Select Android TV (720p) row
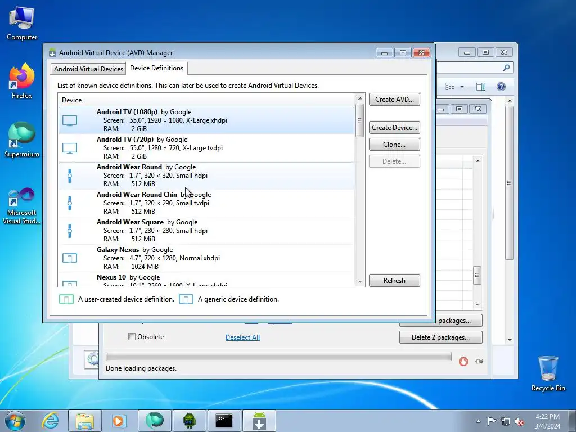 click(206, 148)
